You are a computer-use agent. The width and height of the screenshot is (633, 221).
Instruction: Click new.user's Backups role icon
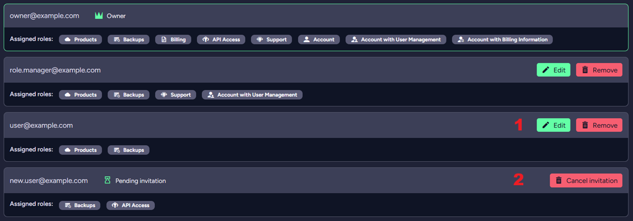(x=68, y=205)
